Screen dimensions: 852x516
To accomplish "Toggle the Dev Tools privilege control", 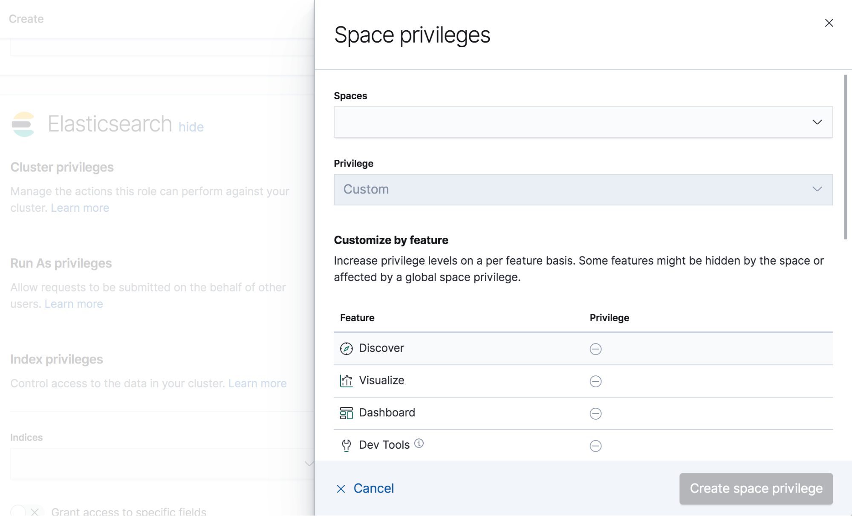I will (595, 446).
